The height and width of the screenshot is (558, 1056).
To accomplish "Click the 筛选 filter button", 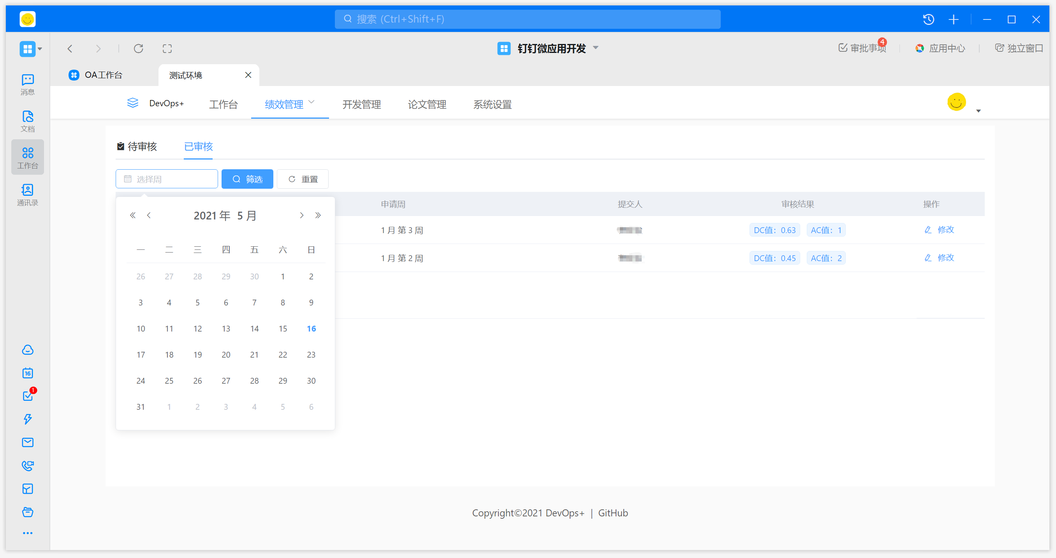I will [247, 179].
